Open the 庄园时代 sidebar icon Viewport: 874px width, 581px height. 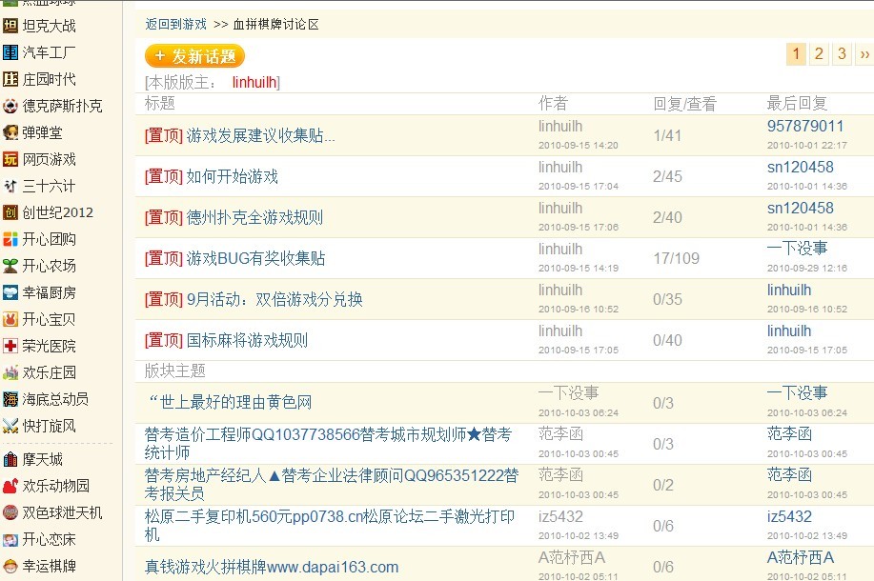click(10, 79)
